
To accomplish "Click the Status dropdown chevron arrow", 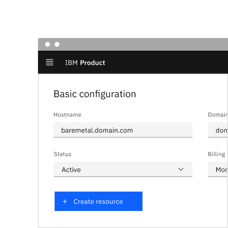I will (181, 169).
